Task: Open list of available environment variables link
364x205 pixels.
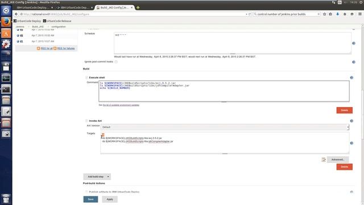Action: (x=121, y=105)
